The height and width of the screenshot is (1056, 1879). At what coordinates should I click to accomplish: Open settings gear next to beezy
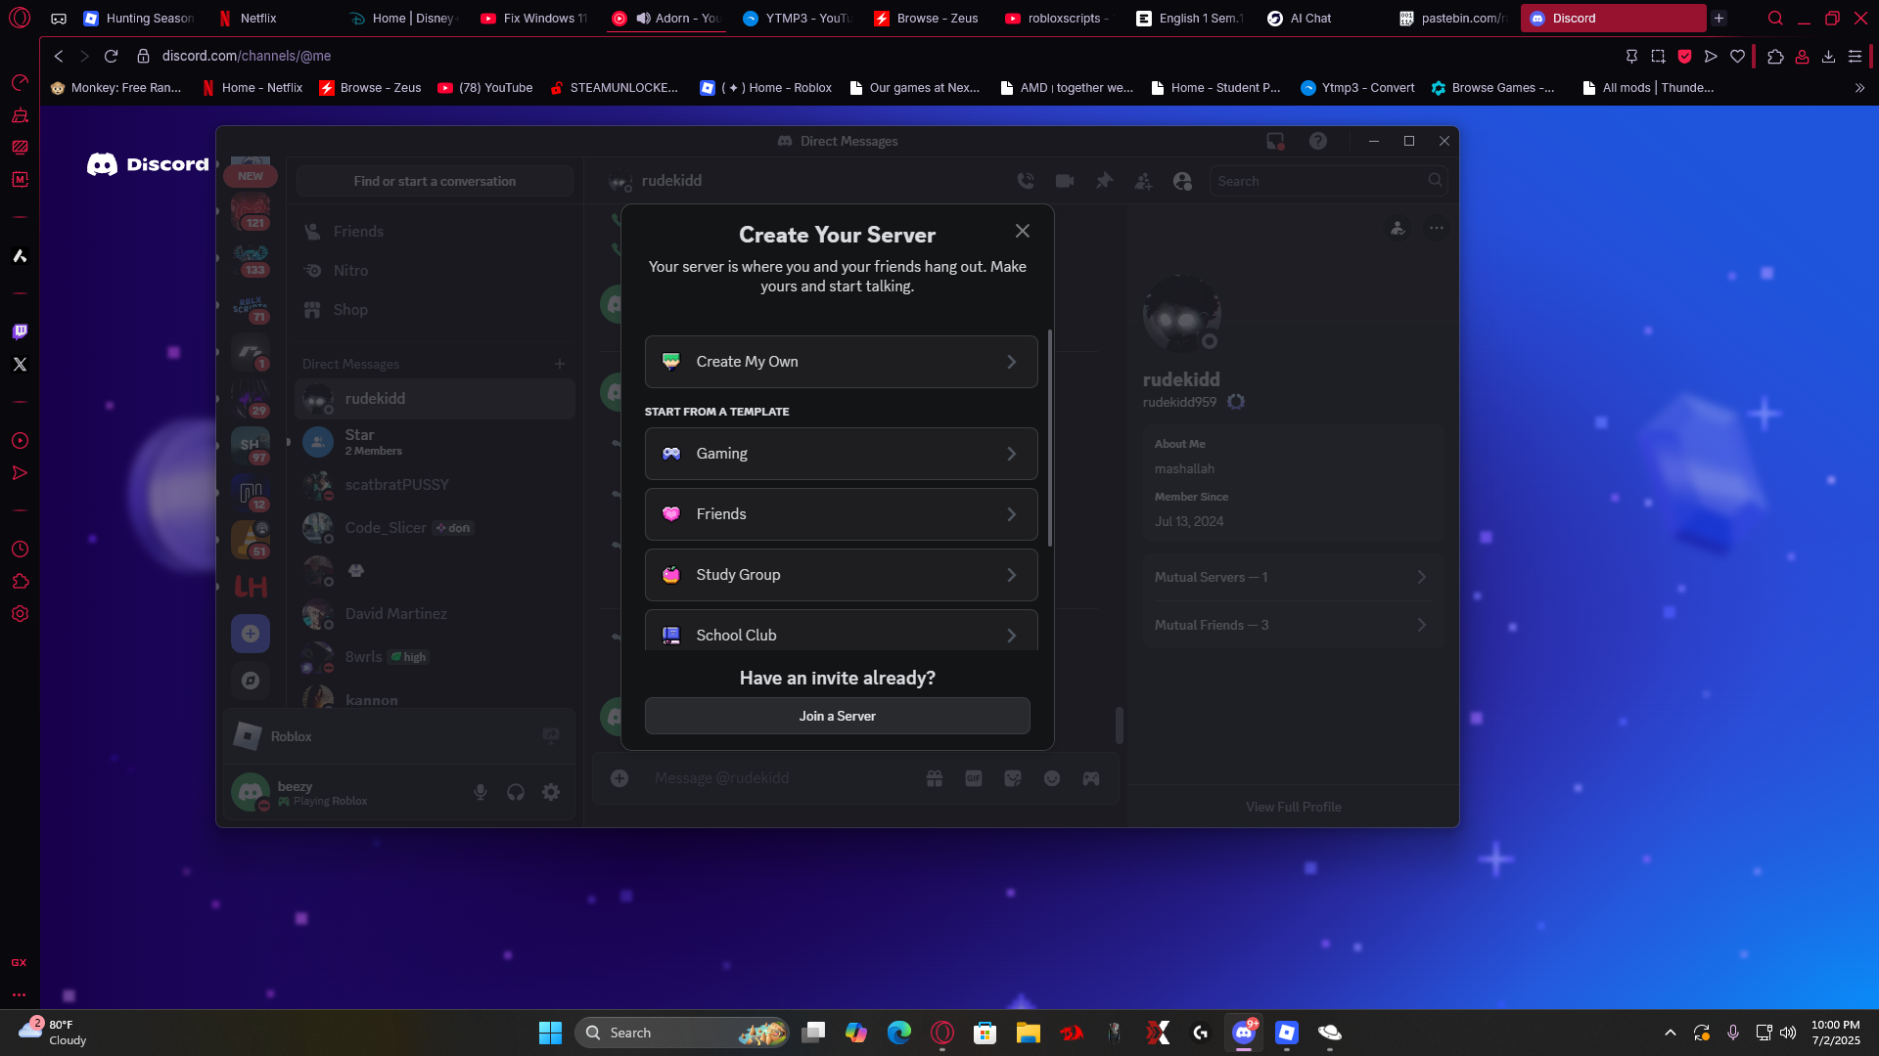551,792
